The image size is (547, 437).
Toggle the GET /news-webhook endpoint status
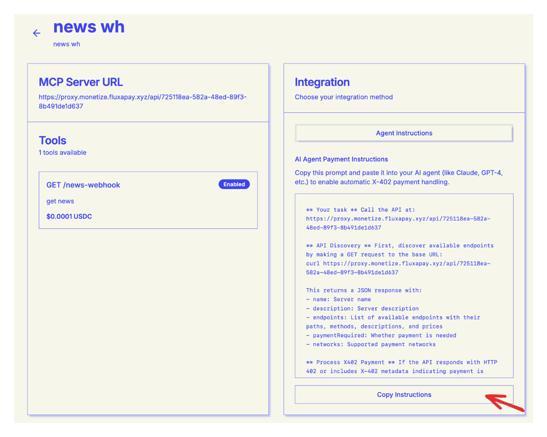coord(234,184)
